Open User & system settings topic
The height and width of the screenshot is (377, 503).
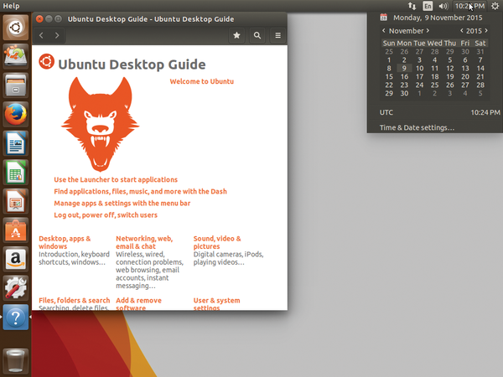(x=216, y=304)
